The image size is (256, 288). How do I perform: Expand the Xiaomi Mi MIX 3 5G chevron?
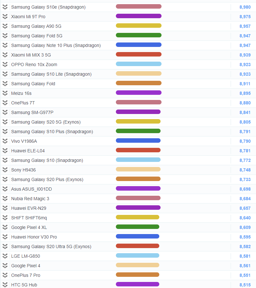(x=5, y=55)
